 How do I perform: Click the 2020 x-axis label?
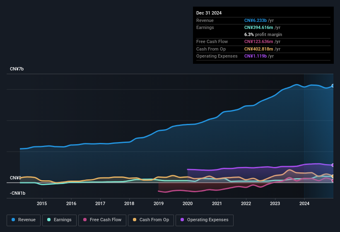188,203
